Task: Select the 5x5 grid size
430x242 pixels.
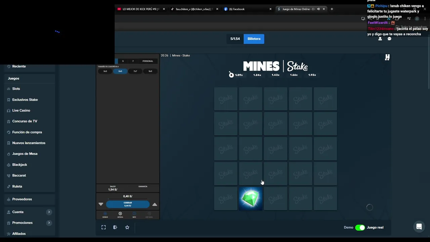Action: 120,71
